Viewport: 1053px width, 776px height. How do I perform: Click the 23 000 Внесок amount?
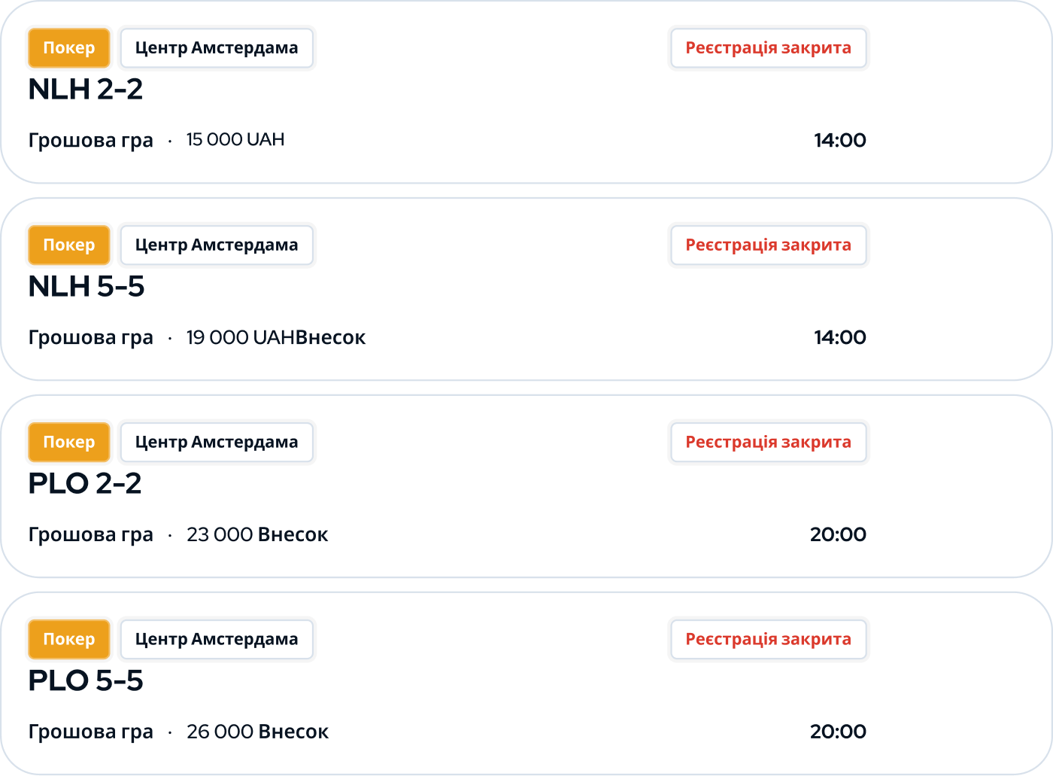click(257, 534)
